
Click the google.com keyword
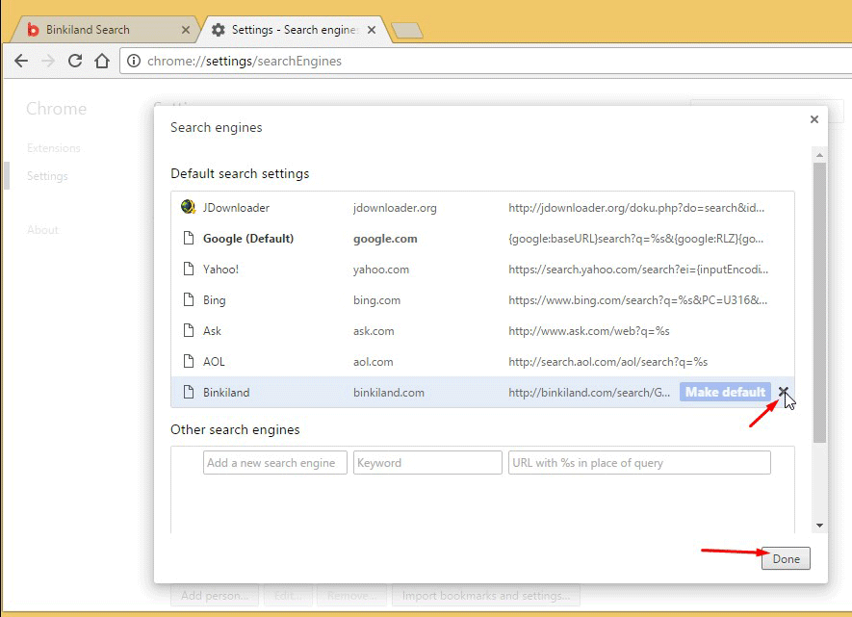pos(385,239)
